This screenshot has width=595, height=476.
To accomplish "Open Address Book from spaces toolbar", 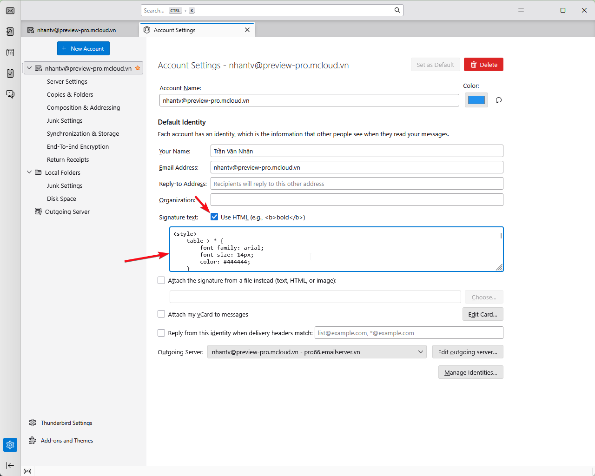I will [10, 32].
